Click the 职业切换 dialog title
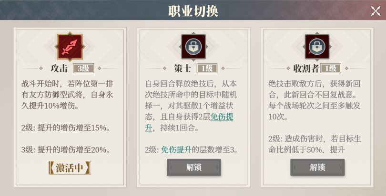 click(x=193, y=10)
